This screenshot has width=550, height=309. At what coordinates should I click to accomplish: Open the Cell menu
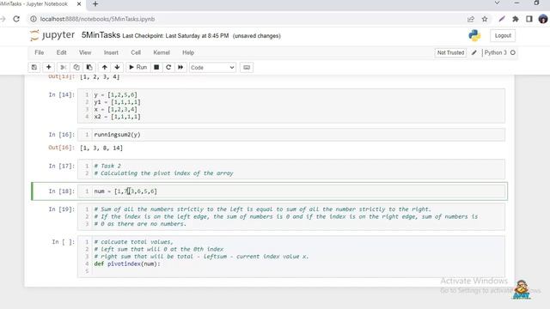tap(136, 52)
